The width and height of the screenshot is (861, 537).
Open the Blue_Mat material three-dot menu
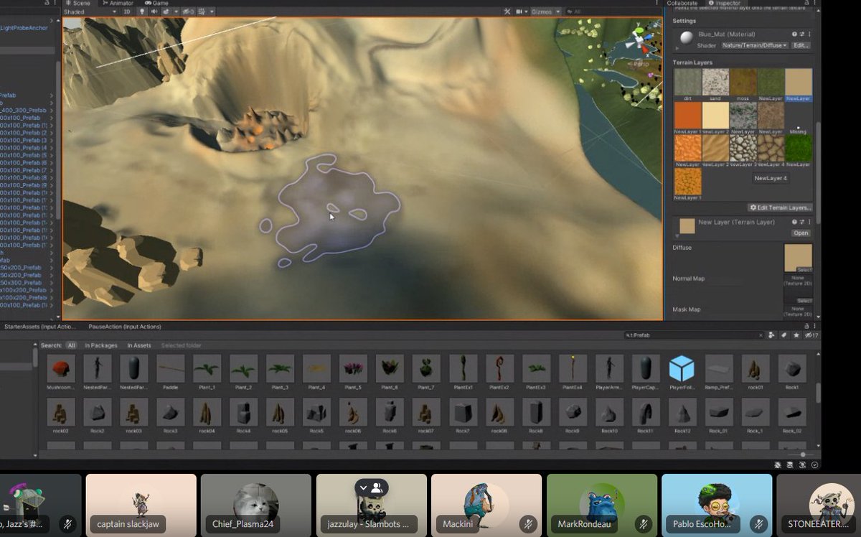[809, 34]
